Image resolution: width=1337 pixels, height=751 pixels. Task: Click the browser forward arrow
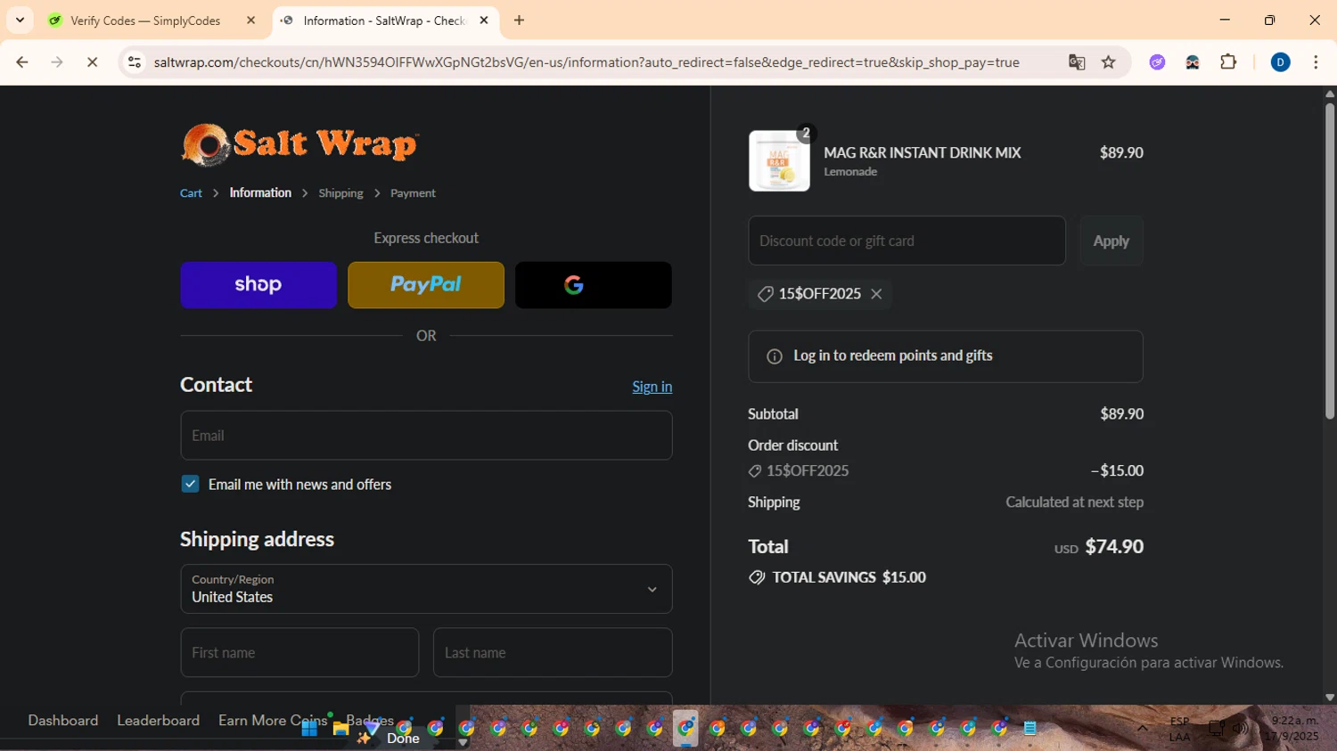pyautogui.click(x=57, y=62)
